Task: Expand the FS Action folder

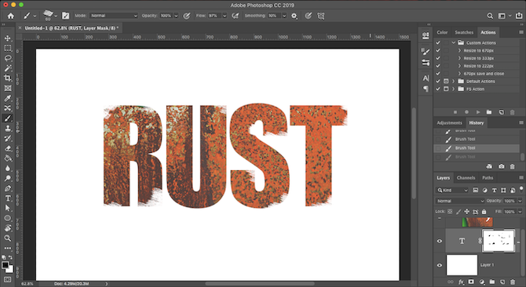Action: (454, 89)
